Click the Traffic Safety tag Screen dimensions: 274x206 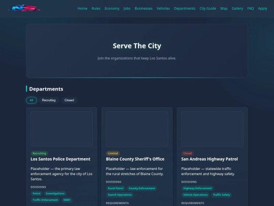pyautogui.click(x=221, y=195)
